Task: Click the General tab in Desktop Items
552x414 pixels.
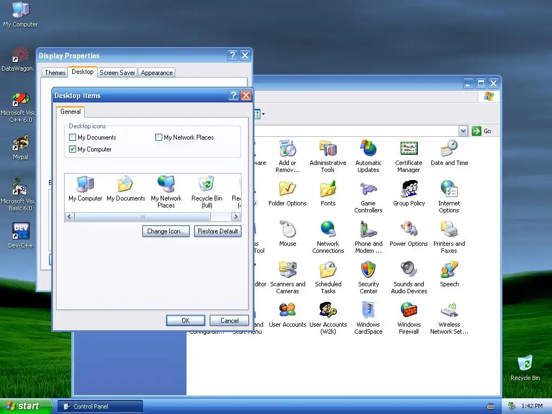Action: 71,112
